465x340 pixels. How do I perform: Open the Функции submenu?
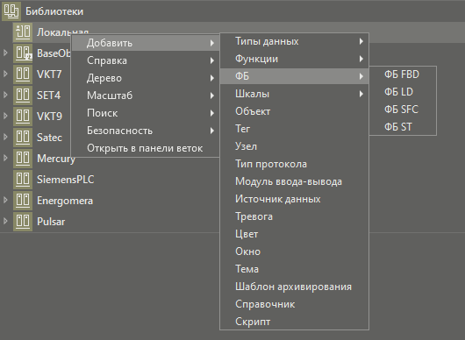[294, 59]
